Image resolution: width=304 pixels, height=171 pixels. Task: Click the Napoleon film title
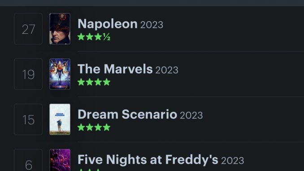pos(108,24)
